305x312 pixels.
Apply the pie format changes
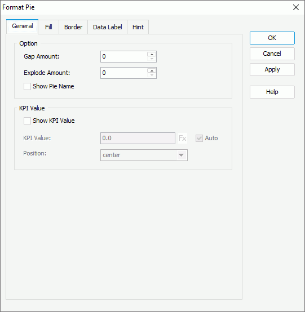[x=272, y=69]
